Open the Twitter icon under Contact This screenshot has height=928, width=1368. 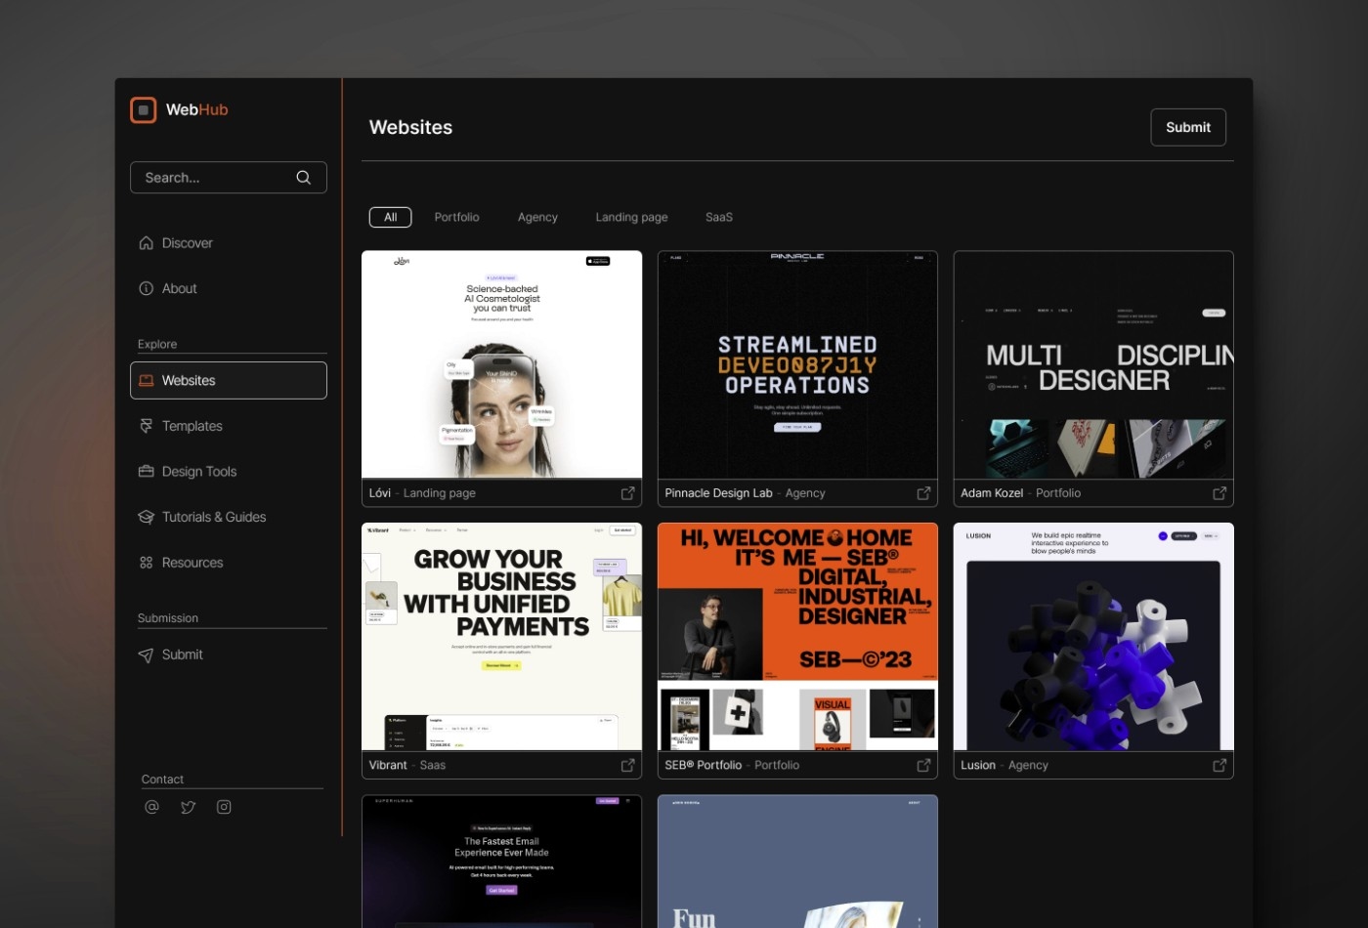pyautogui.click(x=188, y=806)
